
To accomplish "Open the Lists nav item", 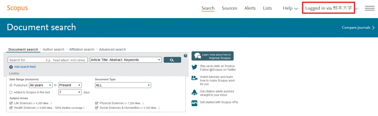I will click(267, 8).
